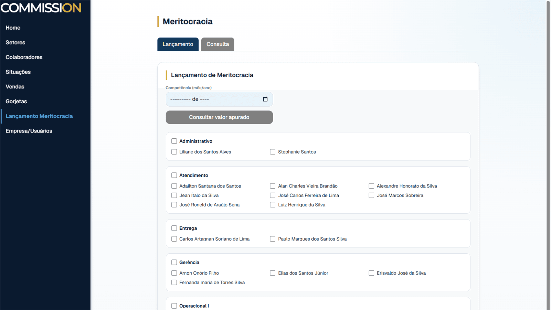Tick Liliane dos Santos Alves checkbox
551x310 pixels.
174,152
